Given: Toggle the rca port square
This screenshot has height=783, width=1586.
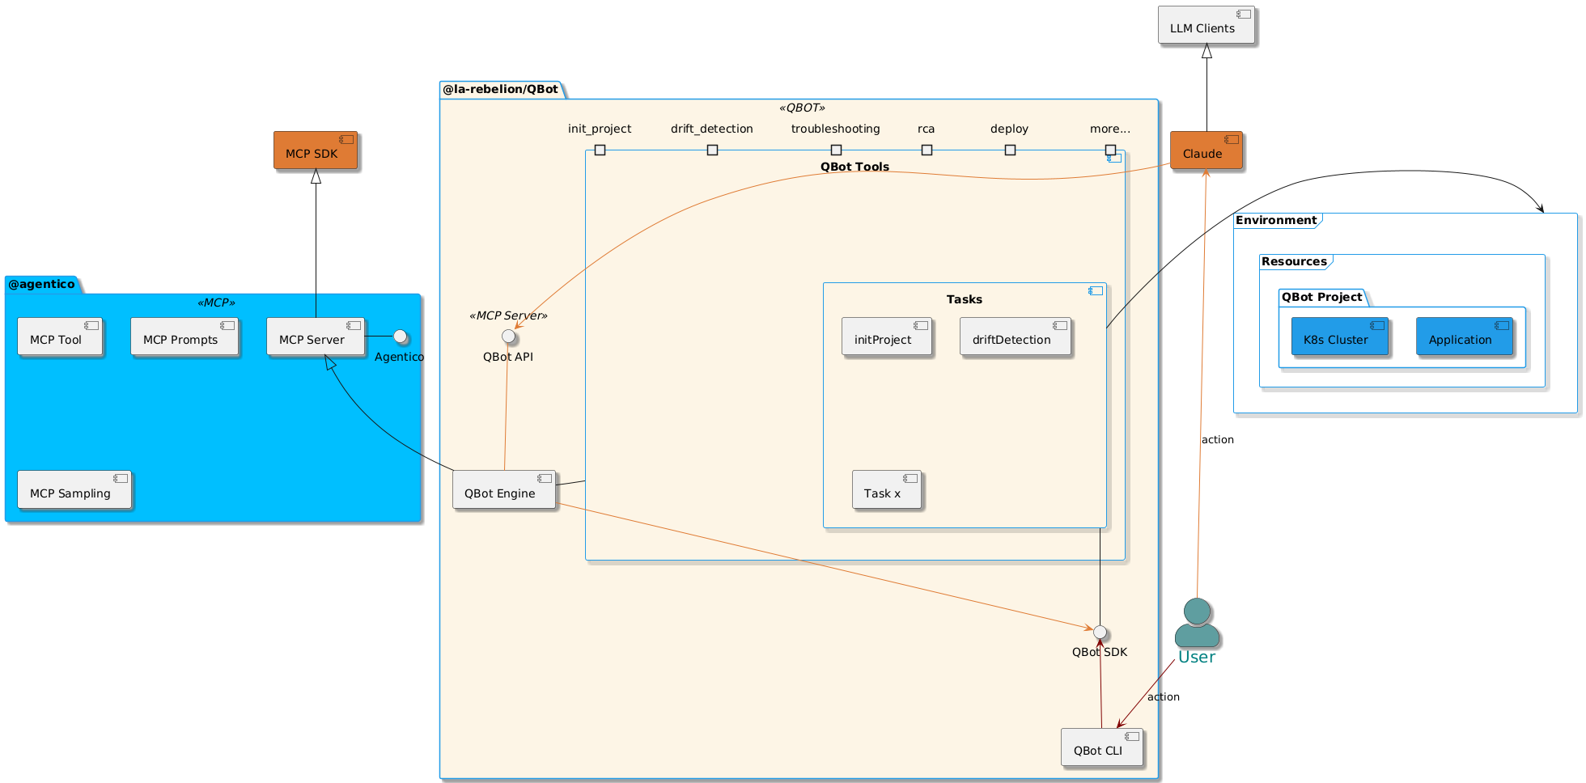Looking at the screenshot, I should pyautogui.click(x=927, y=150).
